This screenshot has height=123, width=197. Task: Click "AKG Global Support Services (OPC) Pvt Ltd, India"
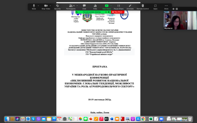point(99,44)
